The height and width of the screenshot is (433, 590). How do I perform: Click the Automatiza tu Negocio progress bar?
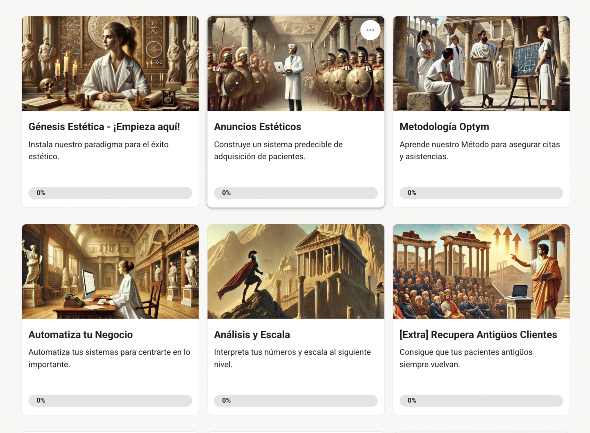click(x=110, y=401)
